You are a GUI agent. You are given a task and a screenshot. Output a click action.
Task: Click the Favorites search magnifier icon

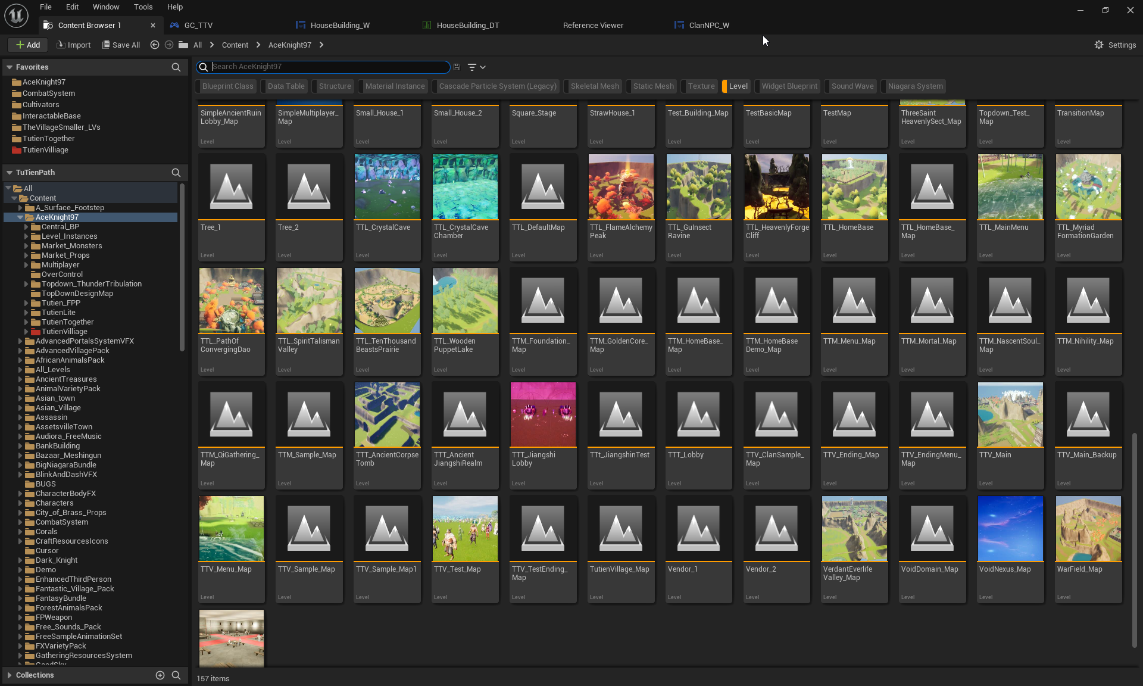[176, 67]
